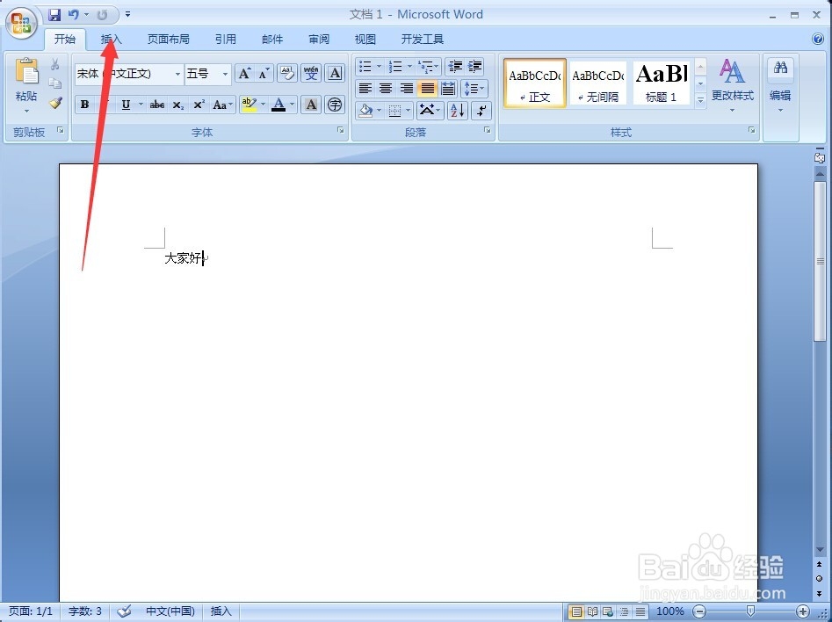Save document via quick access toolbar
Screen dimensions: 832x622
(54, 15)
